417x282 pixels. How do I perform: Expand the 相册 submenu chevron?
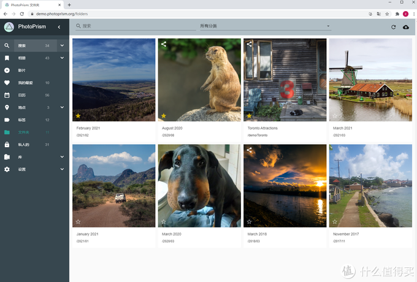coord(62,58)
